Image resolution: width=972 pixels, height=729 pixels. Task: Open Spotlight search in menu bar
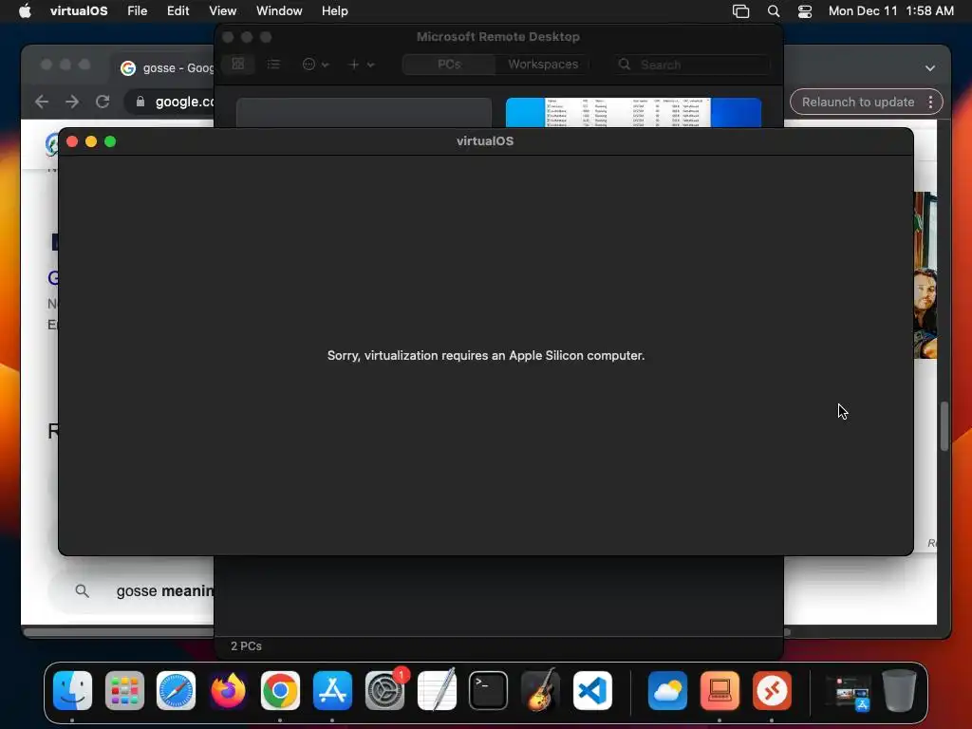pos(773,11)
